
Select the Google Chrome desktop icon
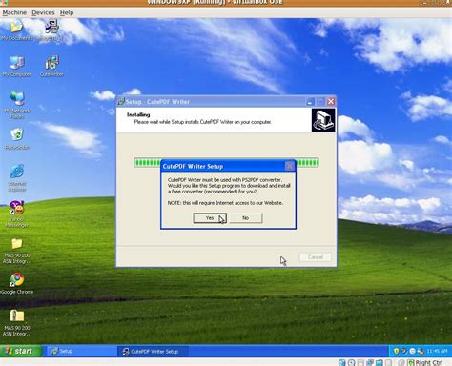pyautogui.click(x=17, y=283)
